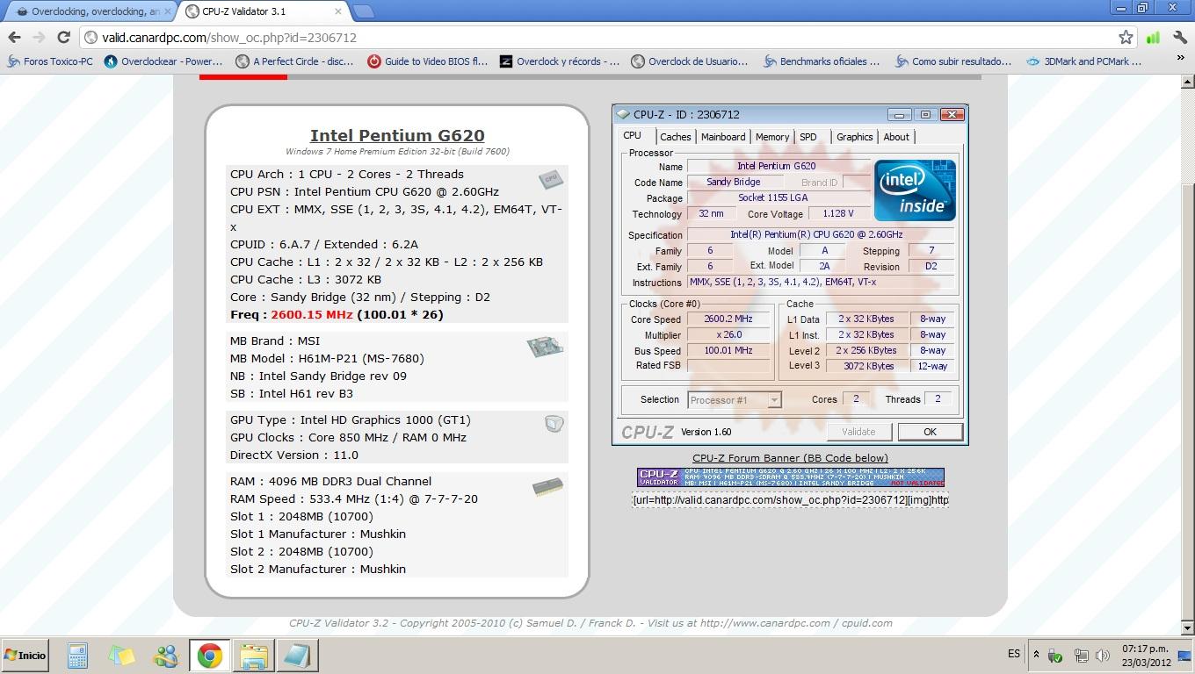This screenshot has width=1195, height=674.
Task: Click the Intel Pentium G620 heading link
Action: click(397, 135)
